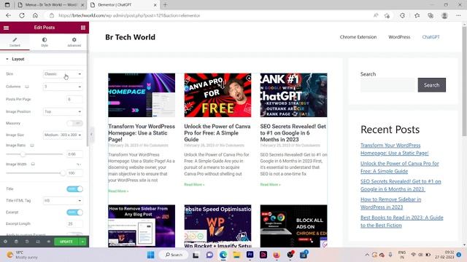Open the Skin dropdown showing Classic
467x262 pixels.
point(63,74)
